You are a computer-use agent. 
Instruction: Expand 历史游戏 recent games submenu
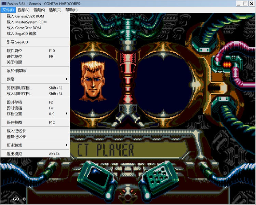pyautogui.click(x=35, y=145)
